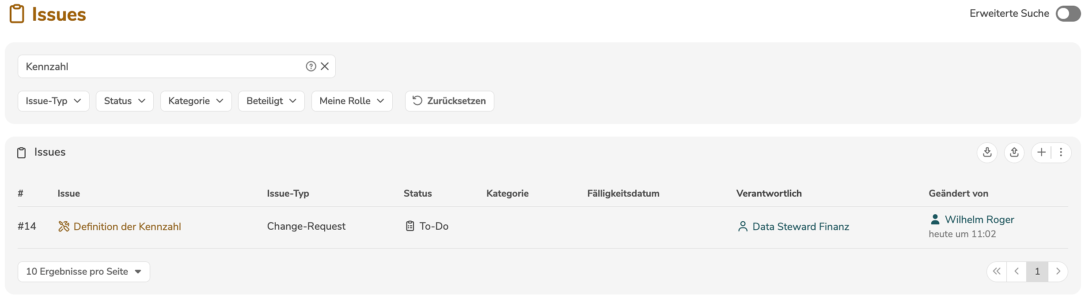Screen dimensions: 1085x298
Task: Expand the Status filter dropdown
Action: click(x=124, y=101)
